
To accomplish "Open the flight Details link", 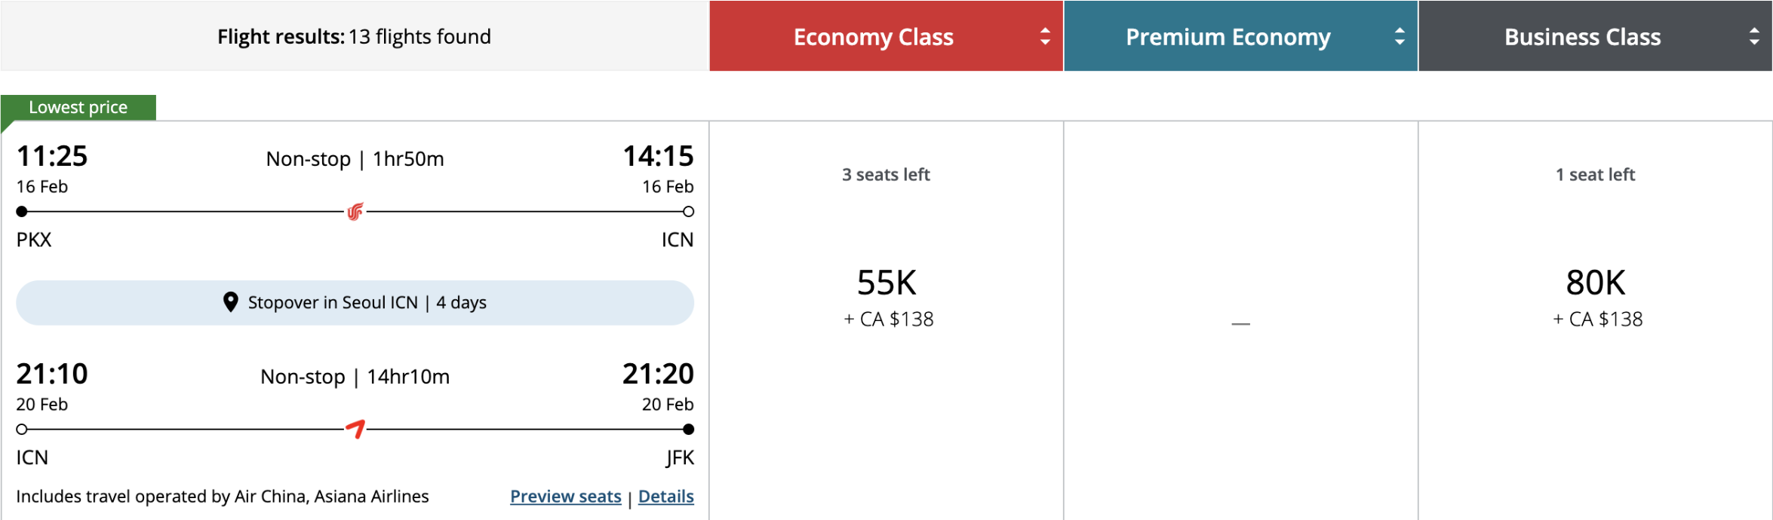I will 666,497.
